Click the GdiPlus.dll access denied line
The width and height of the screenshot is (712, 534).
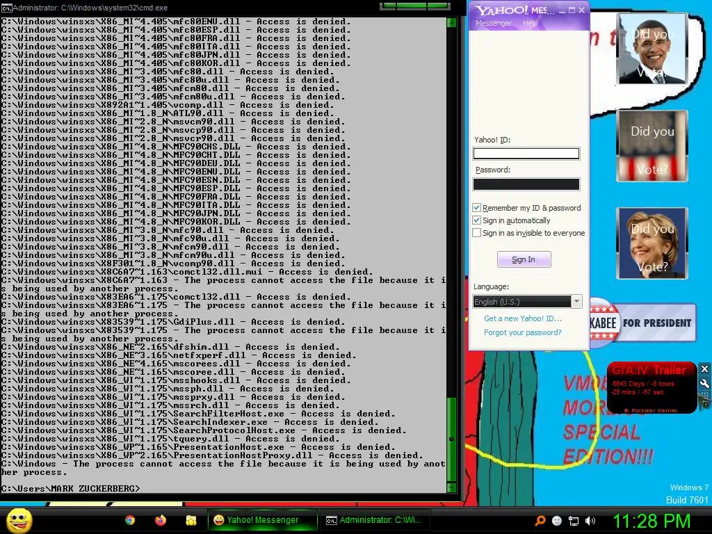pos(176,322)
